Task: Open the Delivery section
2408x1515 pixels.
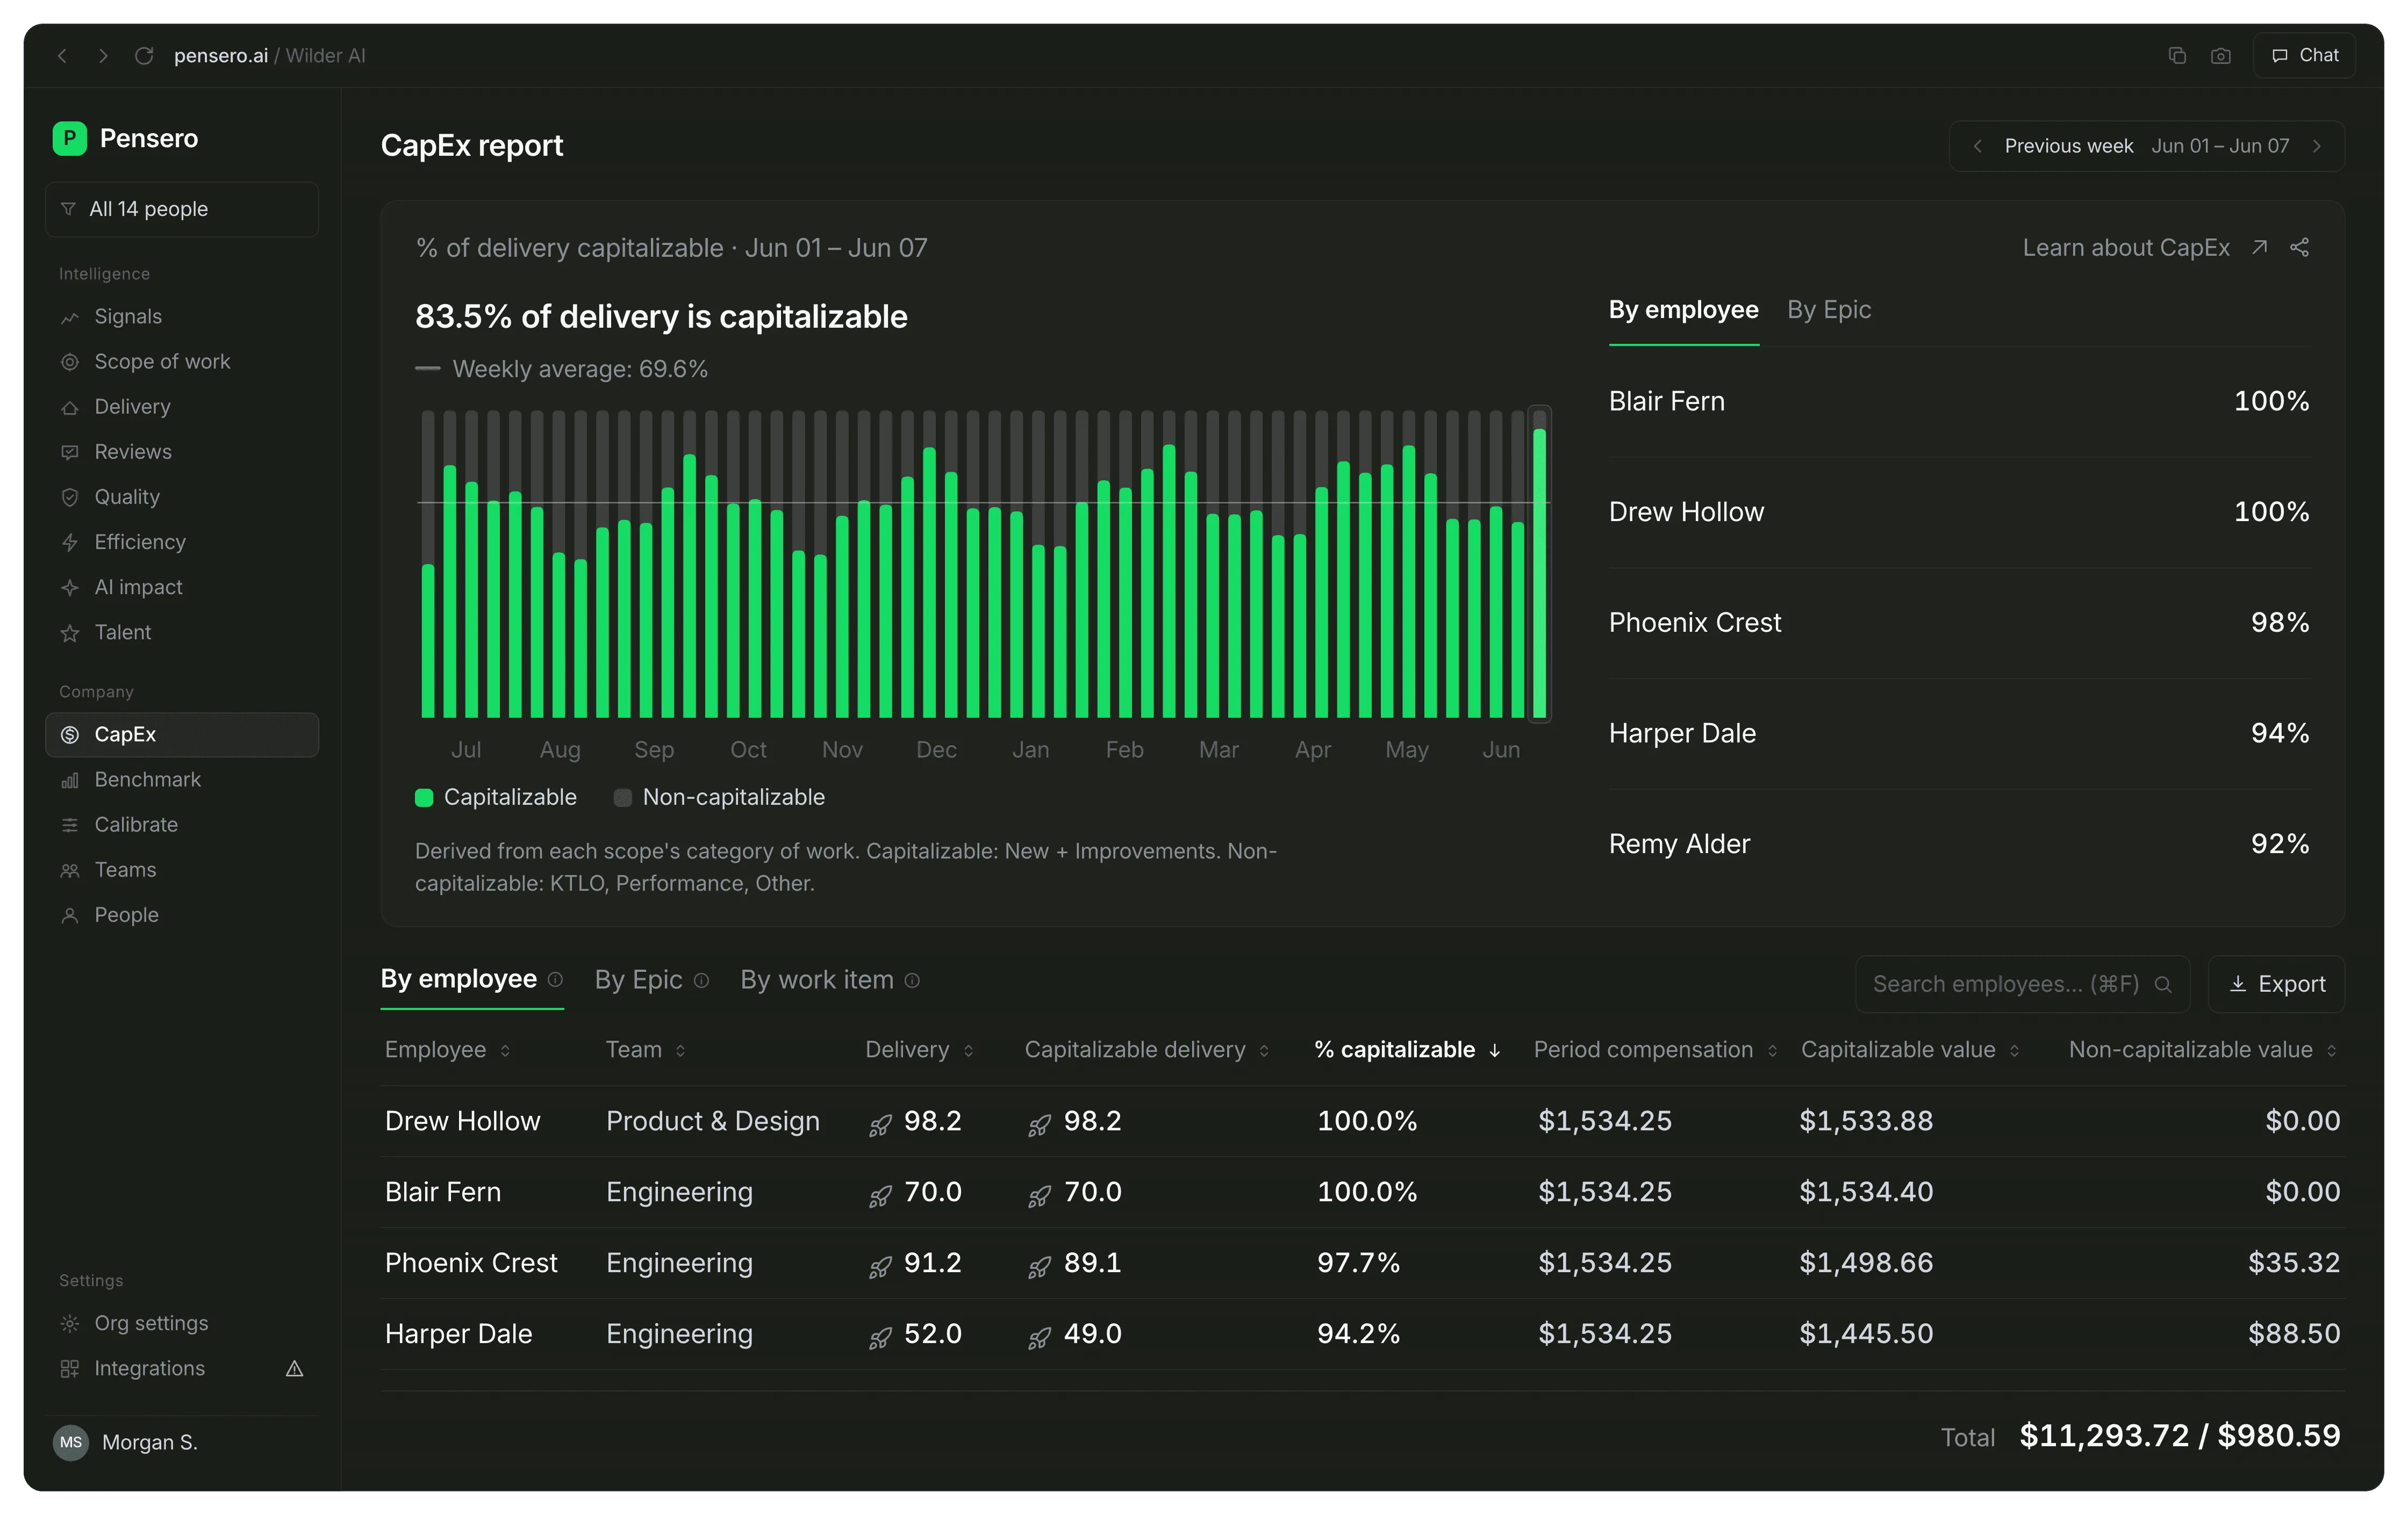Action: (x=182, y=407)
